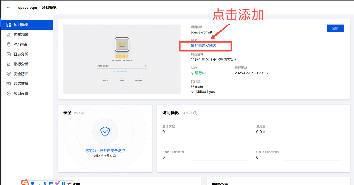Click the back arrow in header
The width and height of the screenshot is (354, 185).
click(9, 7)
